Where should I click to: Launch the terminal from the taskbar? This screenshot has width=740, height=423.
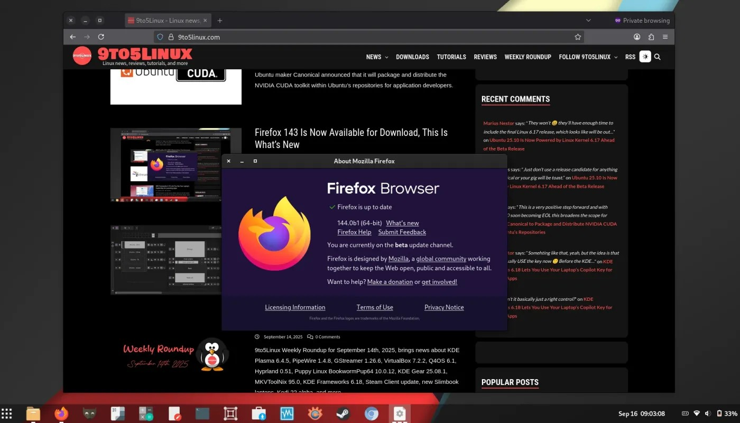[x=202, y=413]
